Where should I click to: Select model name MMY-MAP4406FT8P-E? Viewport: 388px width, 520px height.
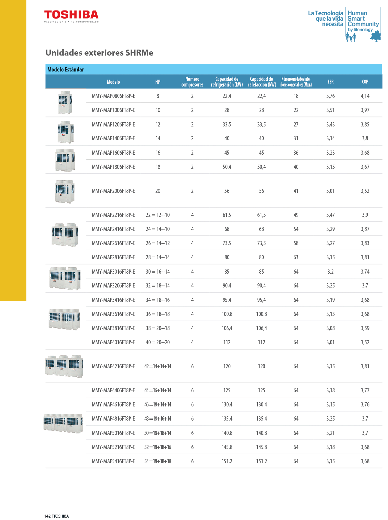tap(113, 391)
